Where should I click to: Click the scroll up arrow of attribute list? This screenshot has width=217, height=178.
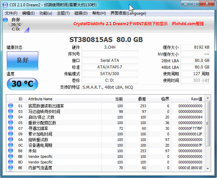(x=208, y=98)
